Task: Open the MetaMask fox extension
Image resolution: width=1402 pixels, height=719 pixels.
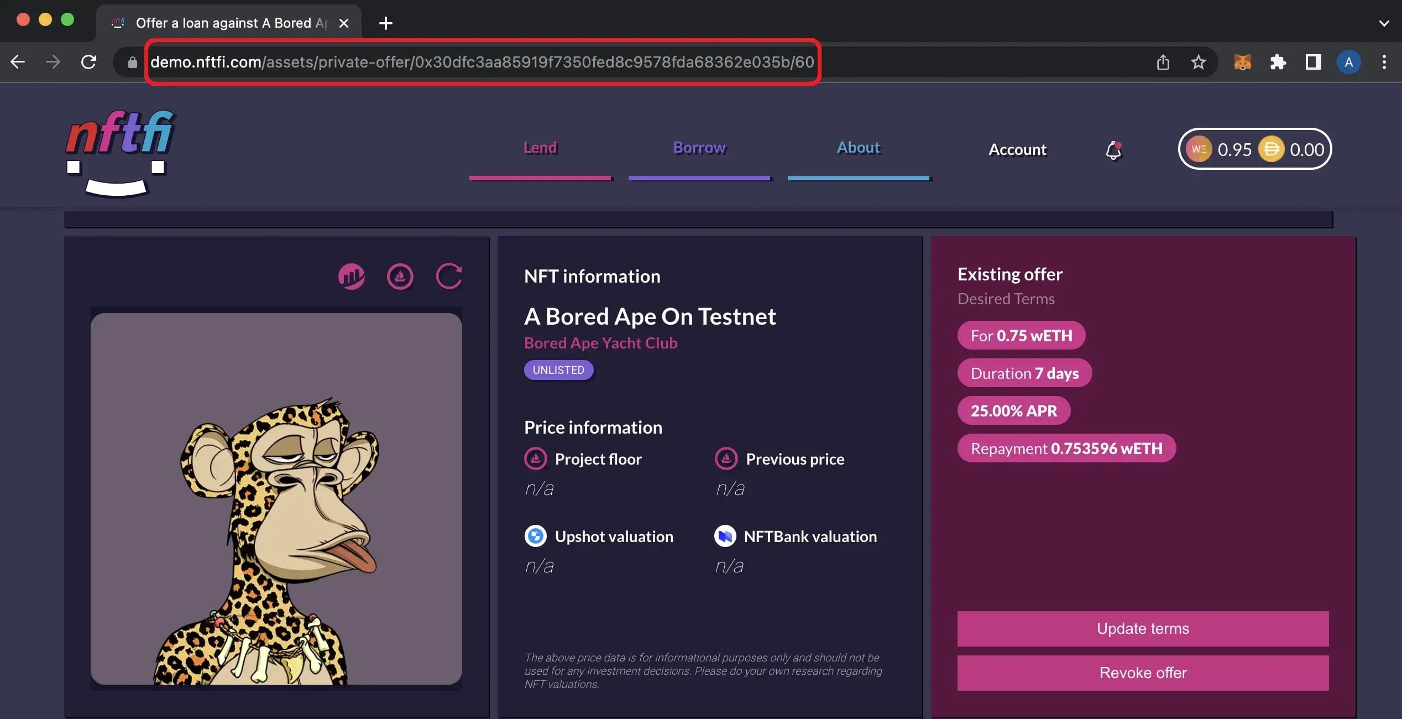Action: coord(1242,62)
